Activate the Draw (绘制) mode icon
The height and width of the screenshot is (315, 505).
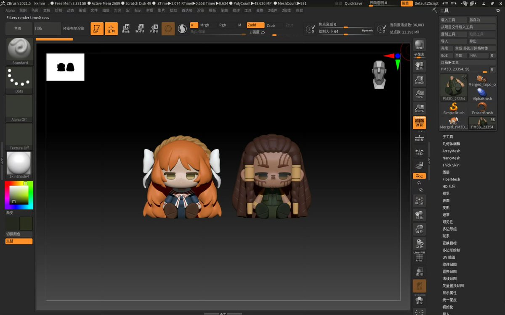[111, 29]
